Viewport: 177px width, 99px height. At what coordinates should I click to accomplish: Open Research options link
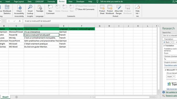[171, 96]
